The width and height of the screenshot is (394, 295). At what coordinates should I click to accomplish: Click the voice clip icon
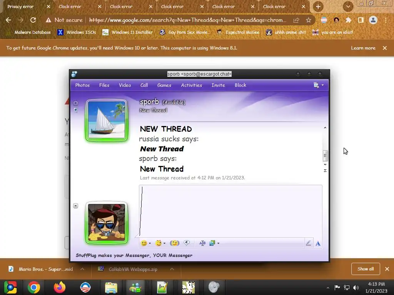click(x=187, y=243)
